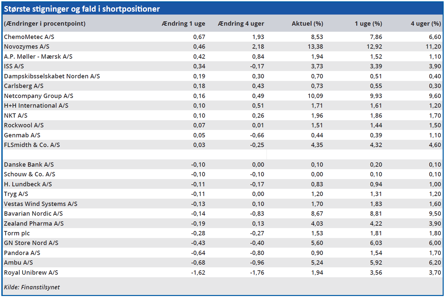The height and width of the screenshot is (297, 446).
Task: Select the ISS A/S row name
Action: (14, 66)
